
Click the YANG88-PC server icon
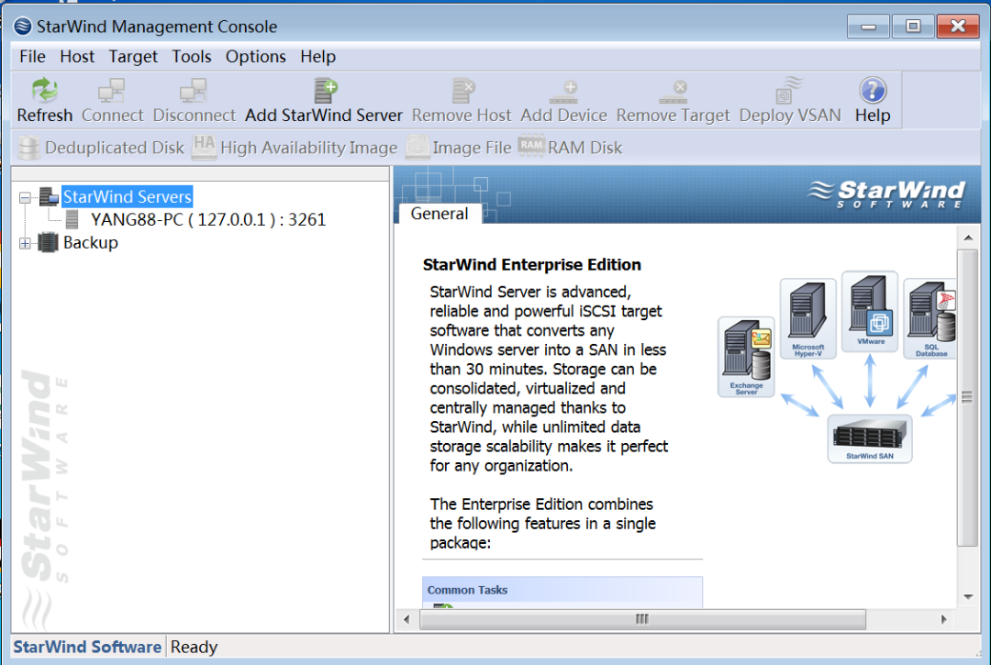pyautogui.click(x=72, y=219)
